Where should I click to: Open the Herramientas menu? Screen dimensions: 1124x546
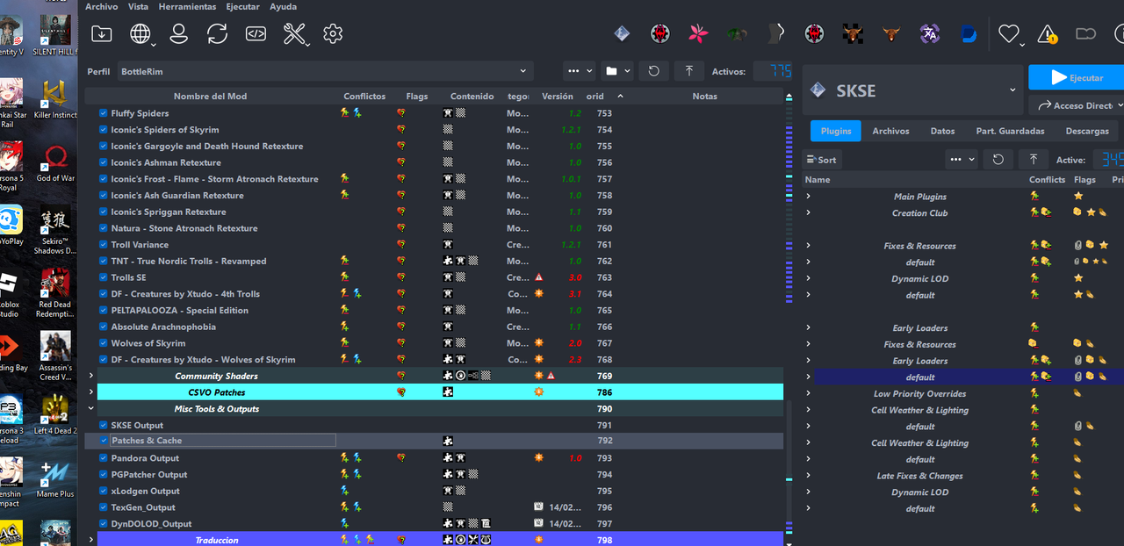[x=187, y=6]
